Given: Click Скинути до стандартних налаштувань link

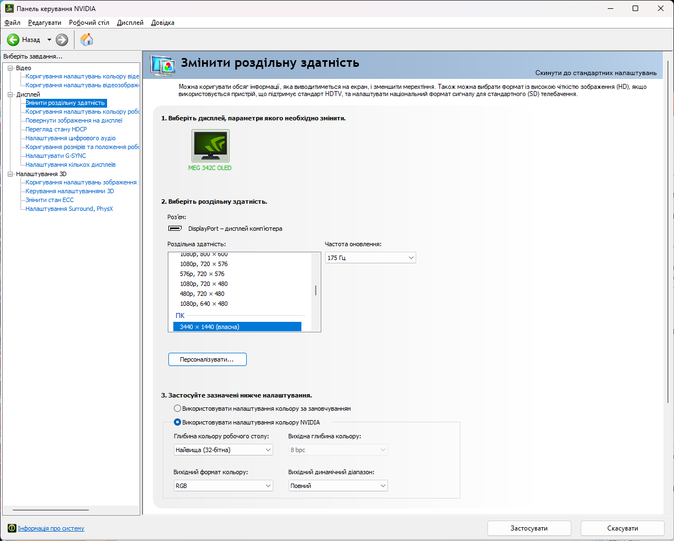Looking at the screenshot, I should pyautogui.click(x=596, y=73).
